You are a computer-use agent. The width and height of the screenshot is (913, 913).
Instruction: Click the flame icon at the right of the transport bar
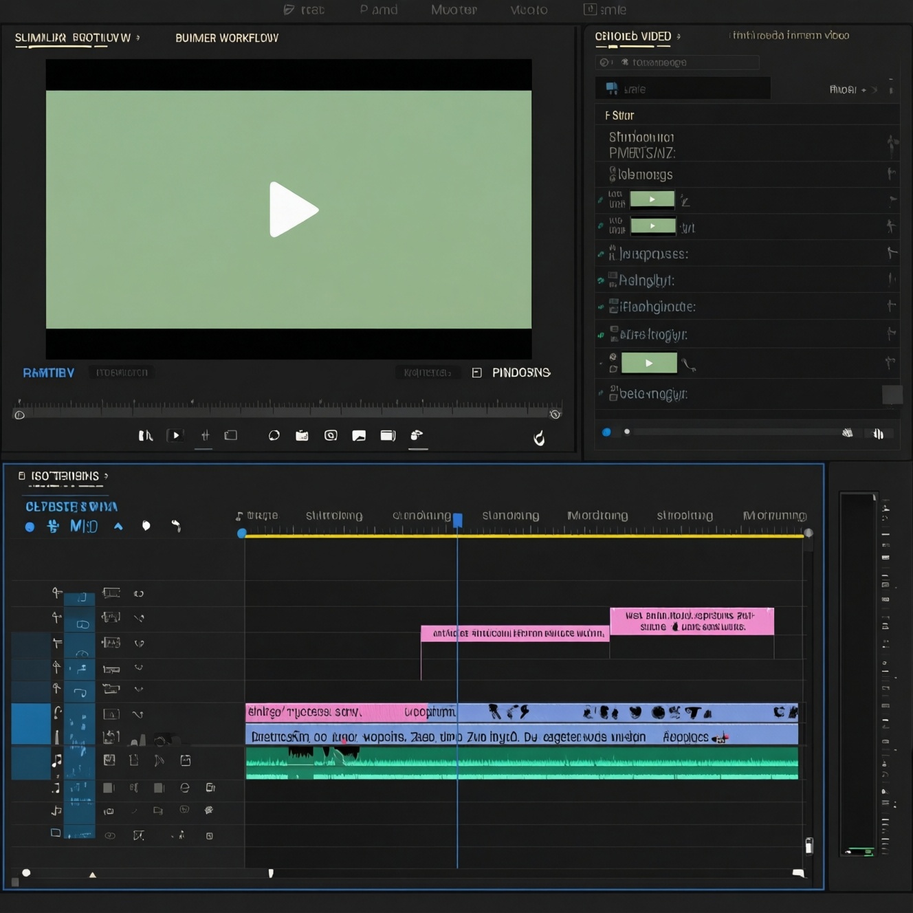click(x=540, y=438)
